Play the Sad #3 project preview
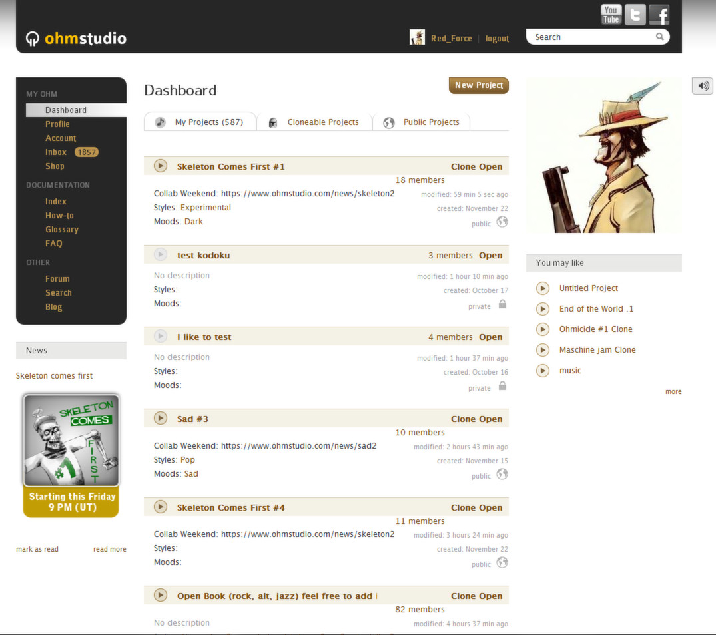The image size is (716, 635). click(160, 418)
